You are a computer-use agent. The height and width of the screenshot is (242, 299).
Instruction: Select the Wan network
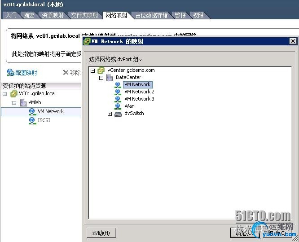coord(129,106)
